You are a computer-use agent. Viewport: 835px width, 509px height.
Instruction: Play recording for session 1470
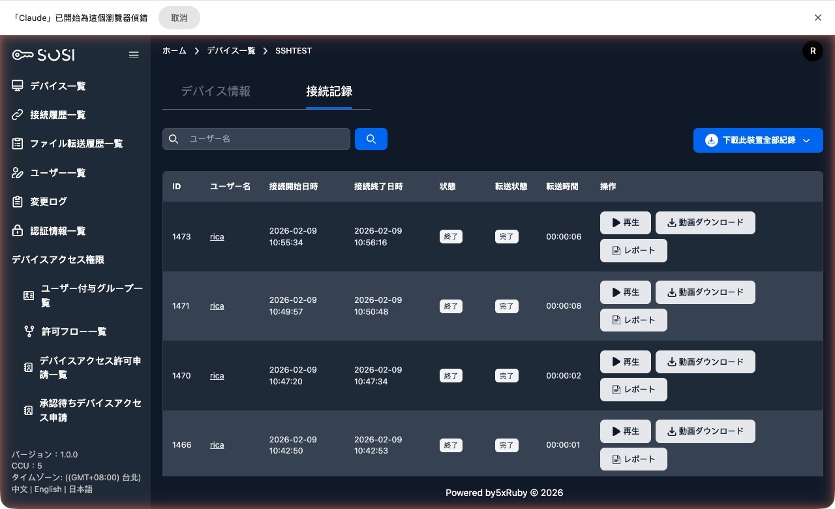[625, 362]
